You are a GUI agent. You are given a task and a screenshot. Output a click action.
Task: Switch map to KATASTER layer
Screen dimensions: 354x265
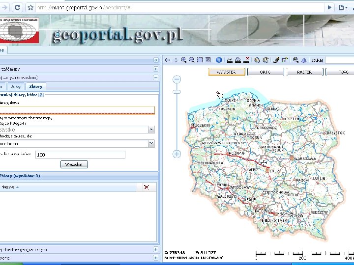[227, 72]
